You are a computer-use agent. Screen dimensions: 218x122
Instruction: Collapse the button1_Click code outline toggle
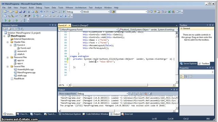[69, 59]
